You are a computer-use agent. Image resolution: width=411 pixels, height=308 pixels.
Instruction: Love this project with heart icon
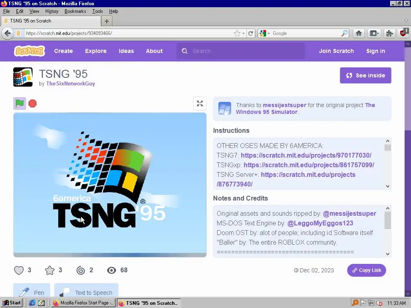pos(19,270)
